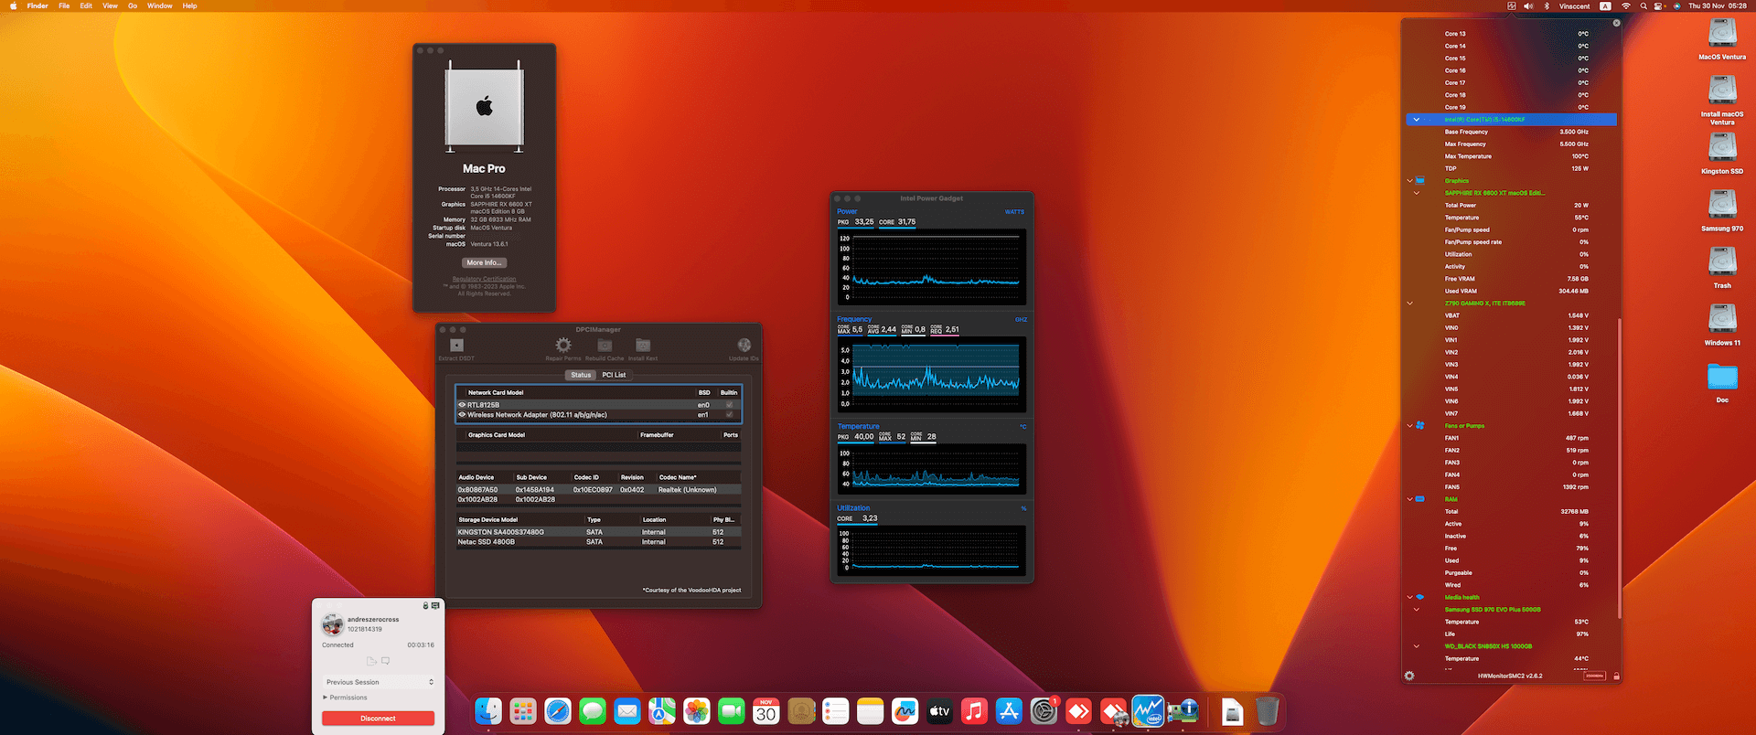Expand Permissions disclosure in AnyDesk panel
This screenshot has width=1756, height=735.
point(326,698)
